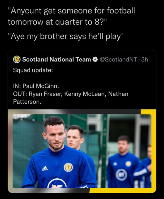Viewport: 164px width, 199px height.
Task: Click the foreground player's face in the photo
Action: point(55,136)
